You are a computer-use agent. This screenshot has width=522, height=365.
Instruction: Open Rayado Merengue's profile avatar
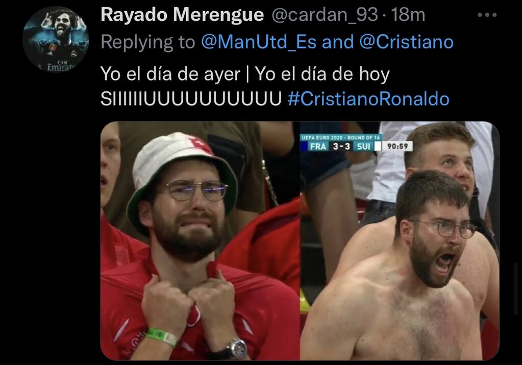pyautogui.click(x=56, y=39)
